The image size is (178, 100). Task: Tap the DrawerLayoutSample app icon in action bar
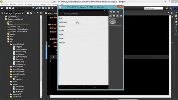coord(61,14)
